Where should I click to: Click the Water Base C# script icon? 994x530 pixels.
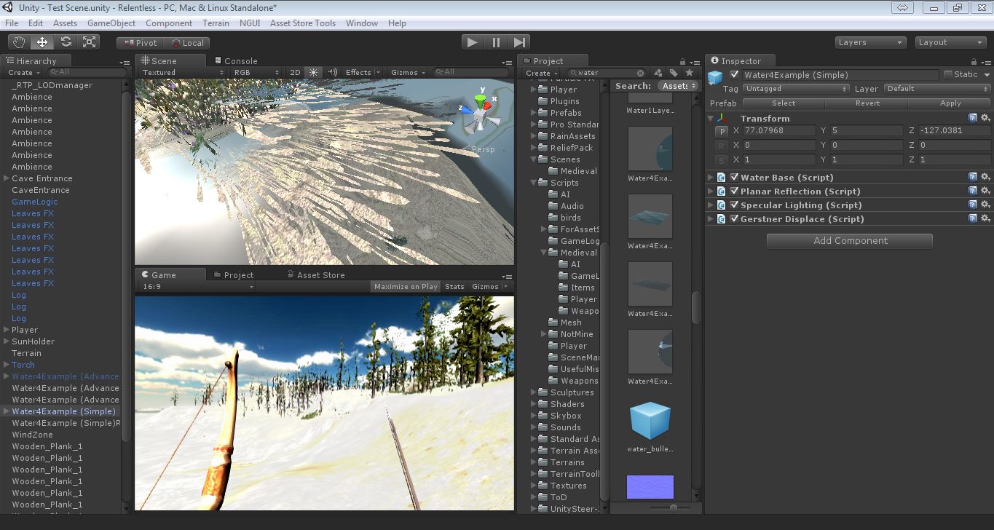pyautogui.click(x=722, y=177)
